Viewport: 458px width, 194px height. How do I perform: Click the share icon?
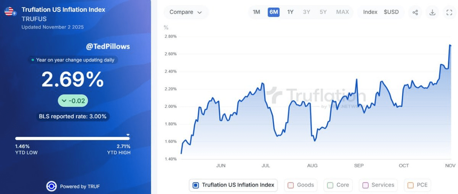(415, 12)
